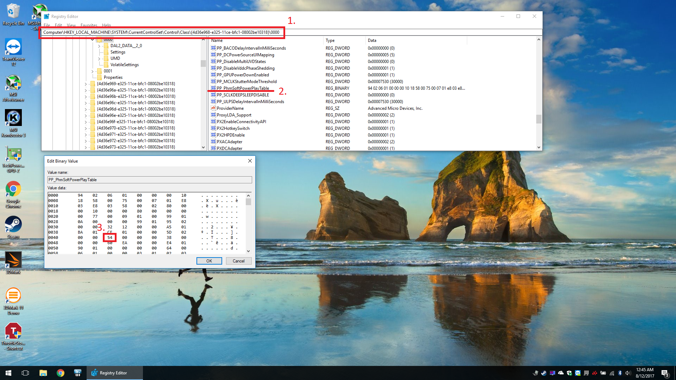Expand the {4d36e969-e325-11ce-bfc1-08002be10318} class key
The width and height of the screenshot is (676, 380).
[86, 84]
